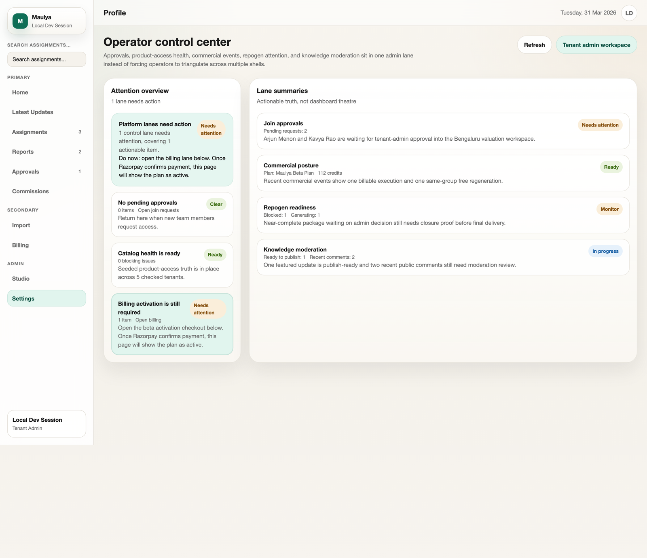Click the Refresh button
Screen dimensions: 647x558
pos(534,45)
